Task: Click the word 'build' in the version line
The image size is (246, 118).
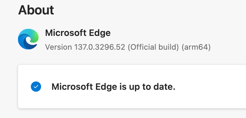Action: [x=171, y=47]
